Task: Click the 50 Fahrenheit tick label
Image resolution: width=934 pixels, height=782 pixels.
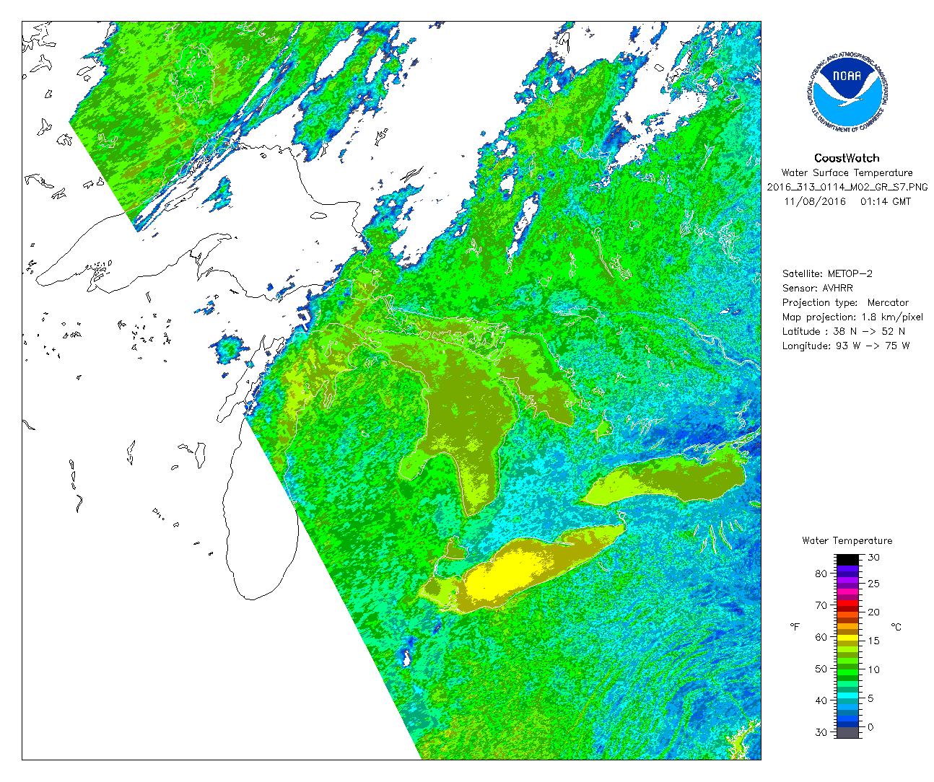Action: coord(821,669)
